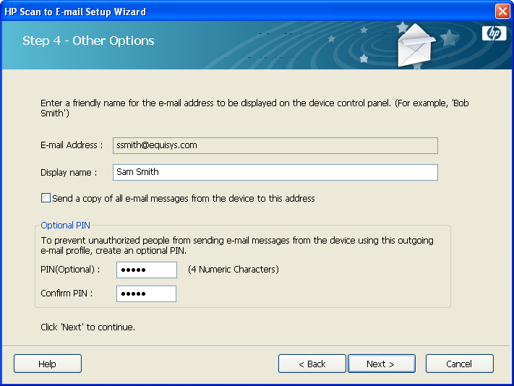Focus the PIN(Optional) field
This screenshot has height=386, width=514.
pyautogui.click(x=147, y=270)
